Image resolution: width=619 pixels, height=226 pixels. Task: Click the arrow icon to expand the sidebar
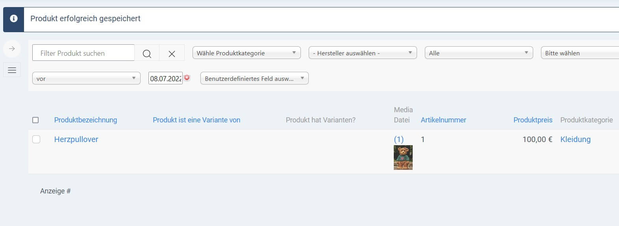(12, 49)
